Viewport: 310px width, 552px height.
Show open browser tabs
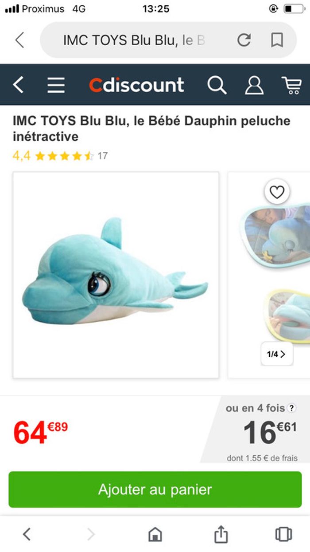pos(283,534)
